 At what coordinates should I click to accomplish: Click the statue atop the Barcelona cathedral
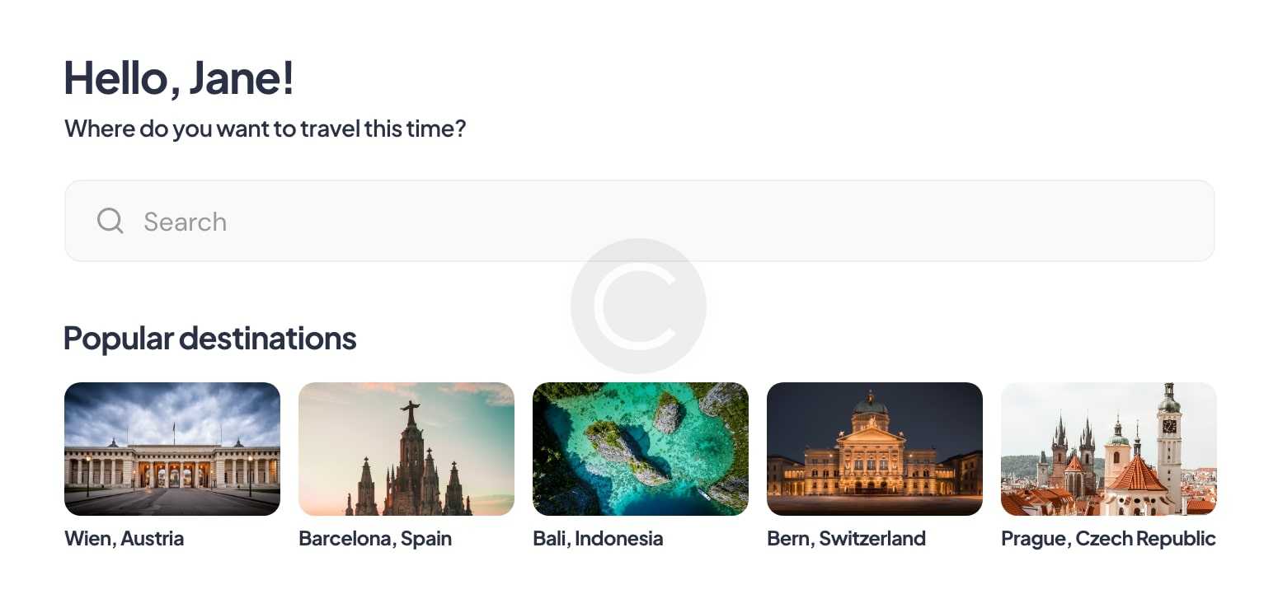click(x=410, y=411)
